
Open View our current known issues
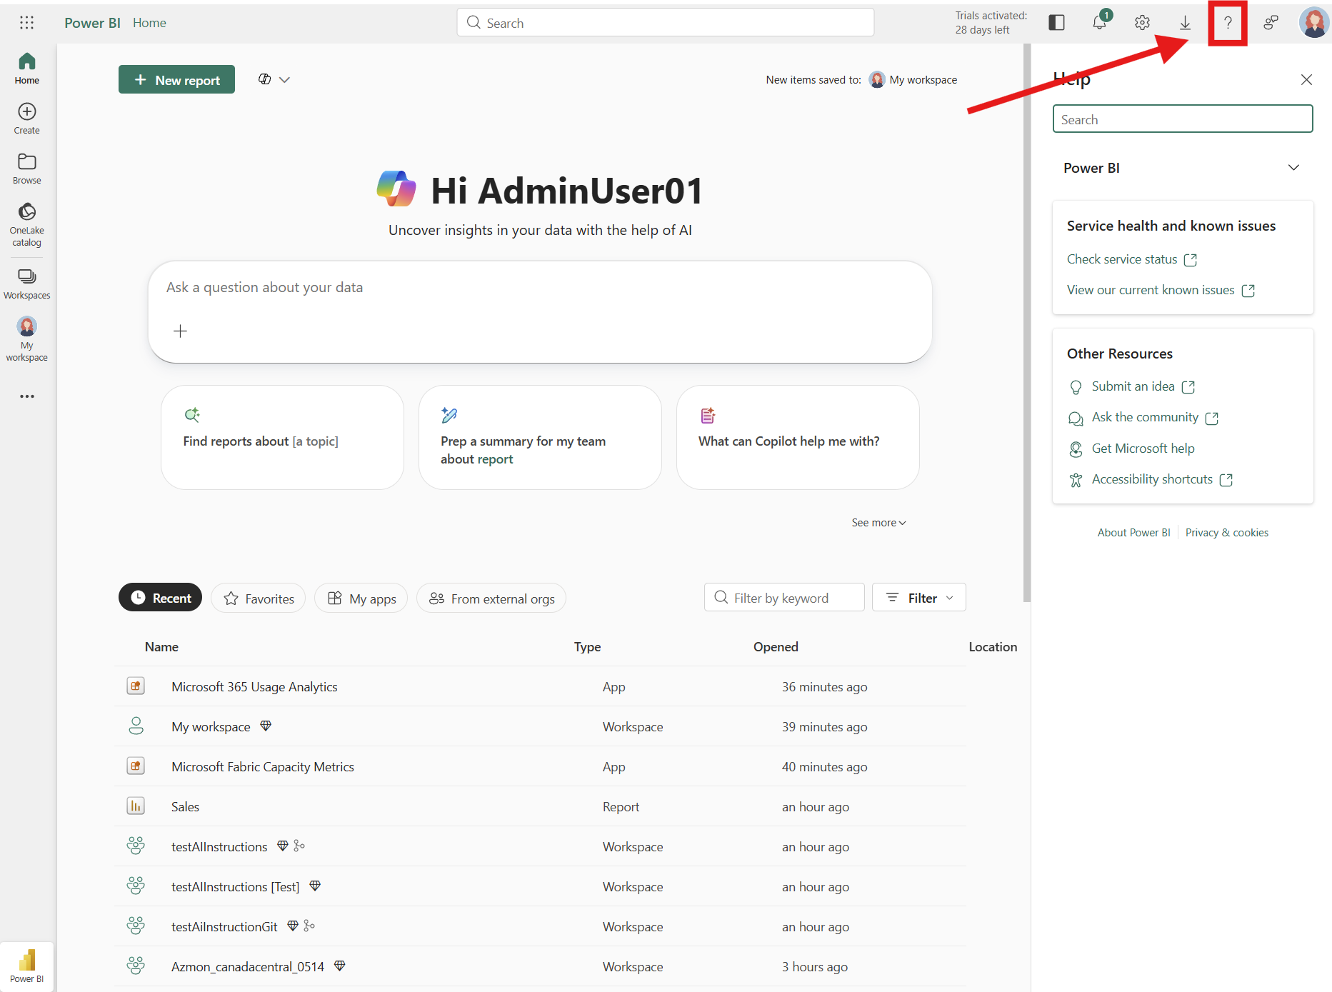[x=1161, y=290]
